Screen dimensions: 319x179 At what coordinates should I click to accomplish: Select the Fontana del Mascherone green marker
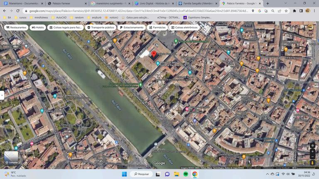(140, 85)
